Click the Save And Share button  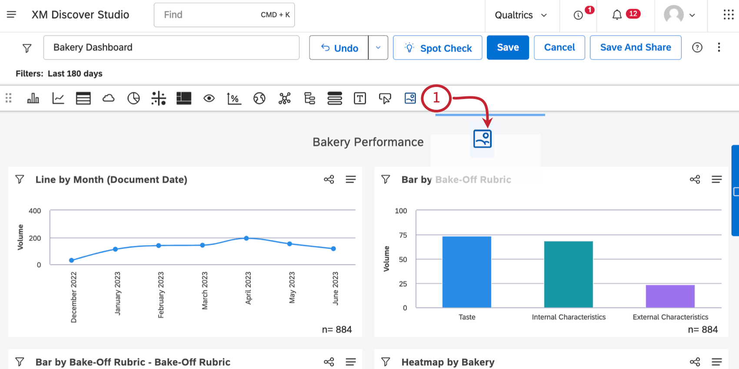635,48
